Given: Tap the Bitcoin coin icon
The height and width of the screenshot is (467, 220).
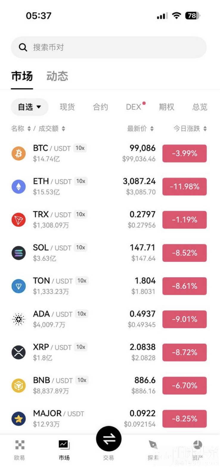Looking at the screenshot, I should click(18, 153).
